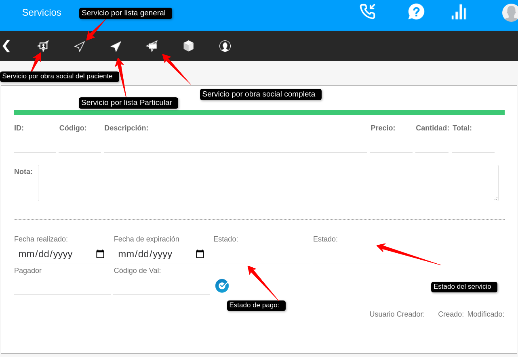Viewport: 518px width, 357px height.
Task: Open the service status Estado field
Action: point(361,255)
